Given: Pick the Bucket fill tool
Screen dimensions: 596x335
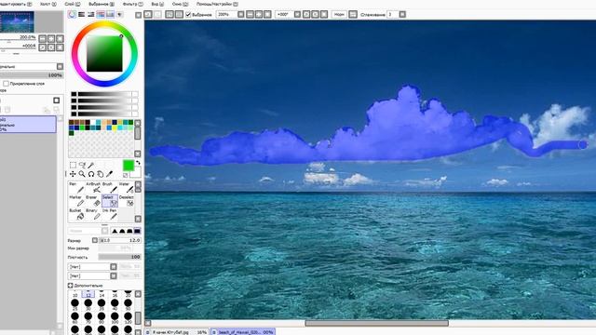Looking at the screenshot, I should tap(76, 214).
